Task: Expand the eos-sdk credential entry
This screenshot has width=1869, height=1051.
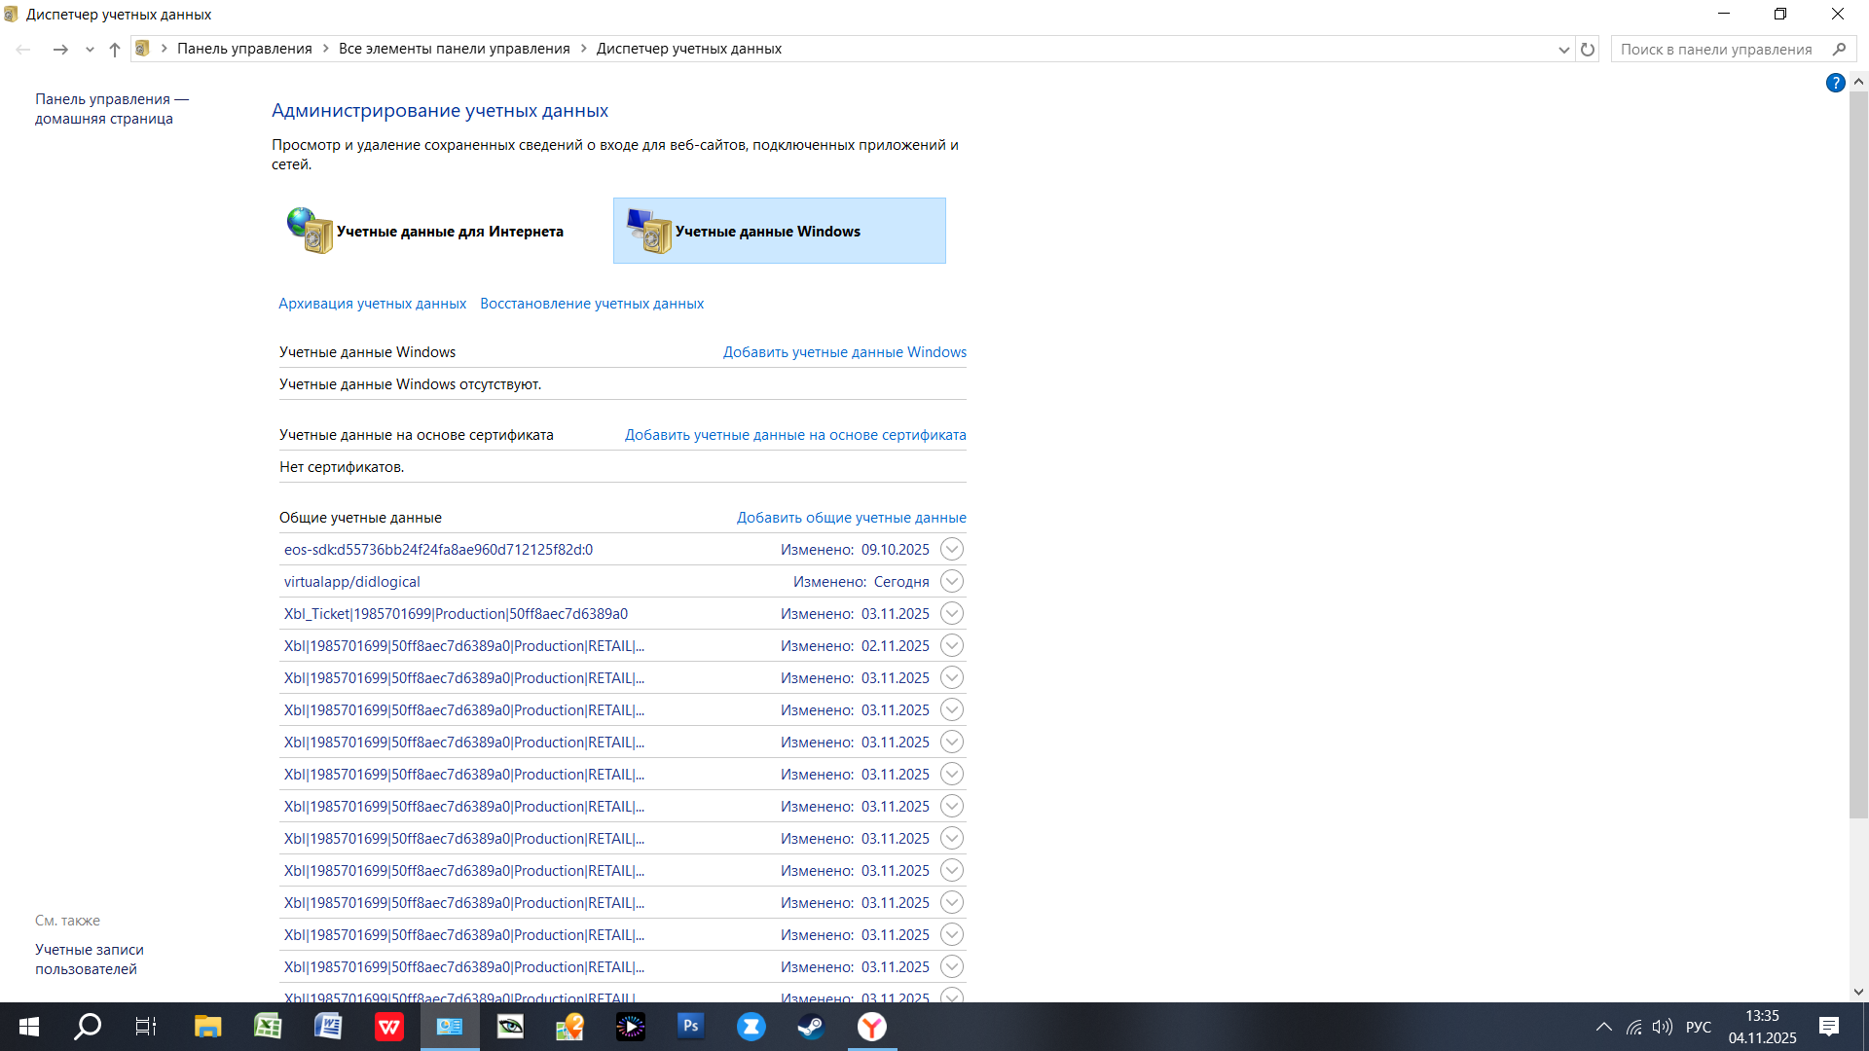Action: 952,549
